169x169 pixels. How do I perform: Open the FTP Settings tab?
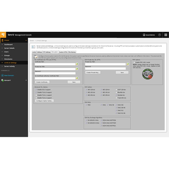tap(47, 52)
